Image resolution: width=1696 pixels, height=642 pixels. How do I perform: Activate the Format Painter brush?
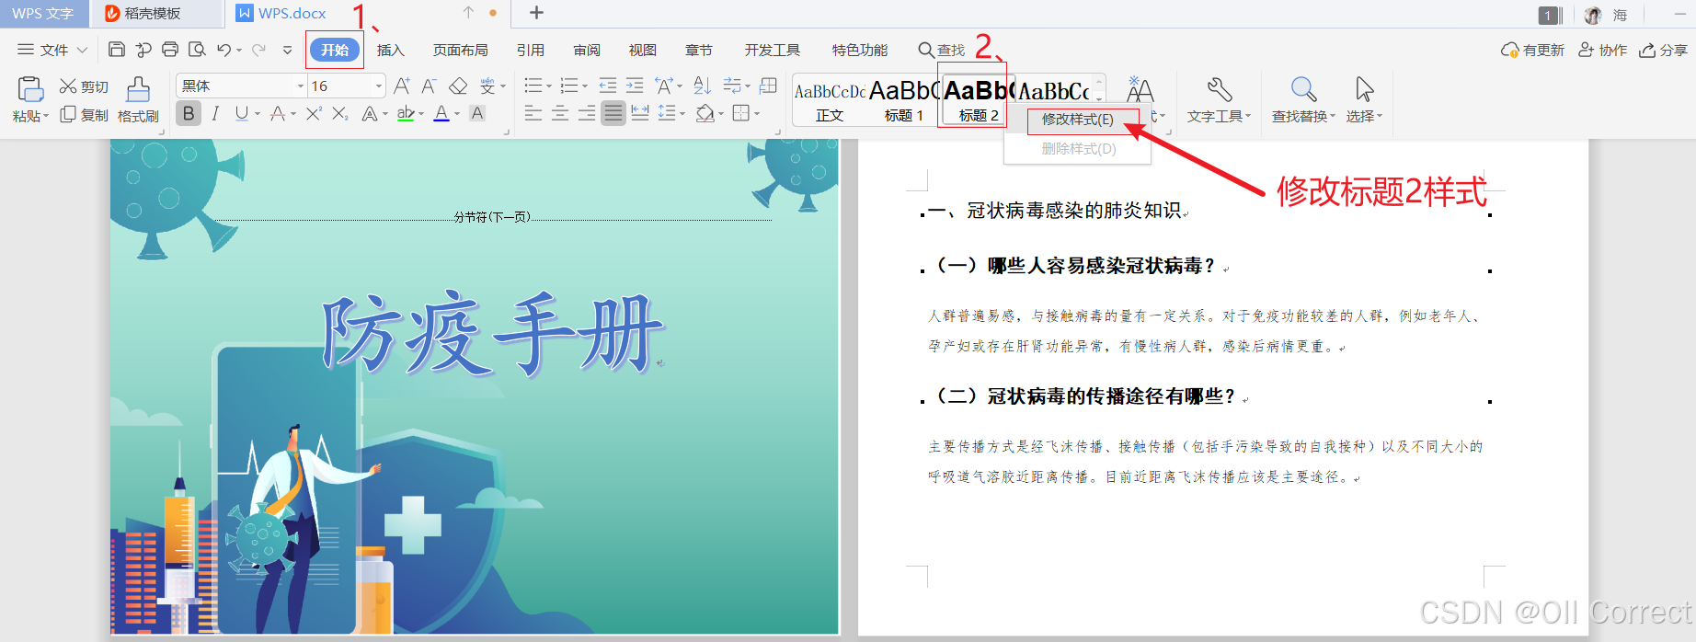click(138, 98)
